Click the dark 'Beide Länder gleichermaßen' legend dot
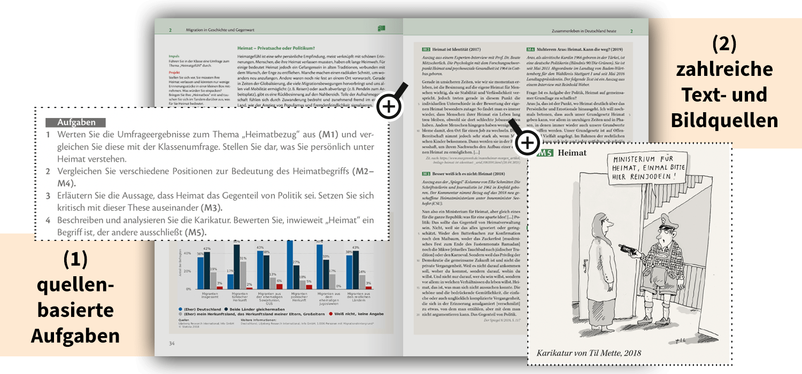Viewport: 802px width, 374px height. point(227,309)
